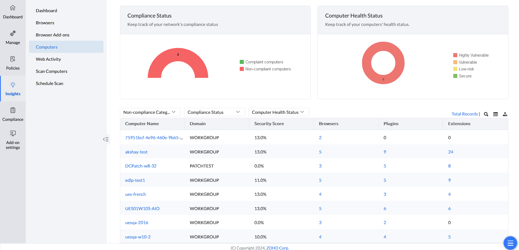Expand Non-compliance Category dropdown
This screenshot has width=519, height=250.
pyautogui.click(x=150, y=112)
